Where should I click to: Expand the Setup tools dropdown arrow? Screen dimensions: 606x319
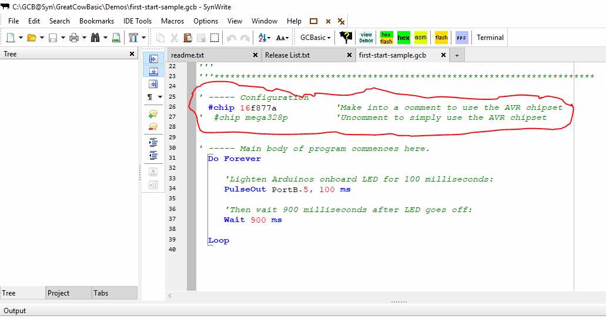(143, 38)
